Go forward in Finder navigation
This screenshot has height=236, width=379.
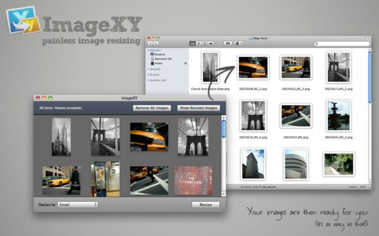(156, 43)
